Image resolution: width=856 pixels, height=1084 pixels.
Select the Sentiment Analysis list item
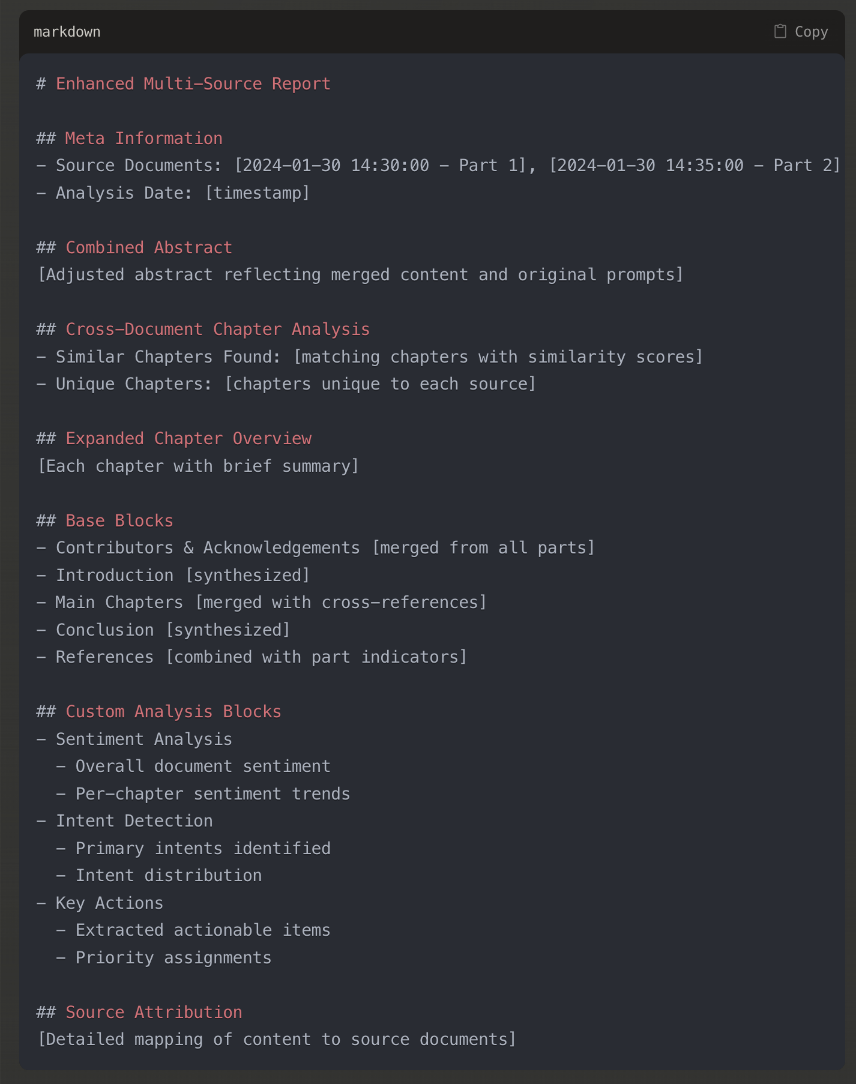[x=143, y=738]
